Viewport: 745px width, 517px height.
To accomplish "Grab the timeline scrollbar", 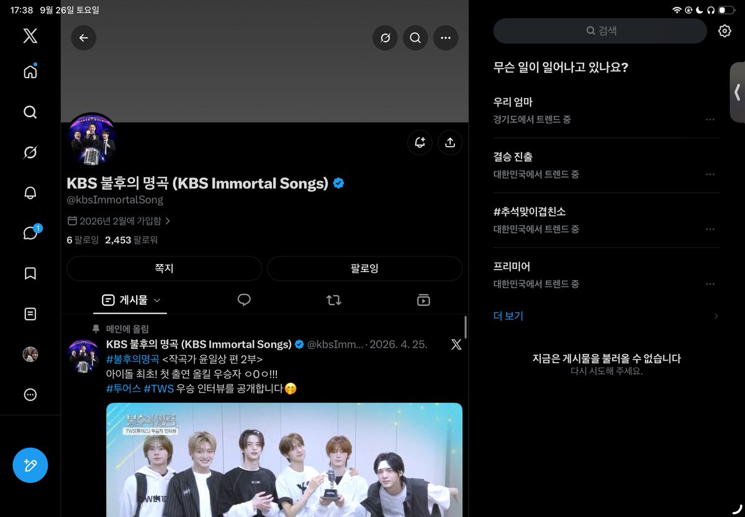I will click(x=466, y=327).
